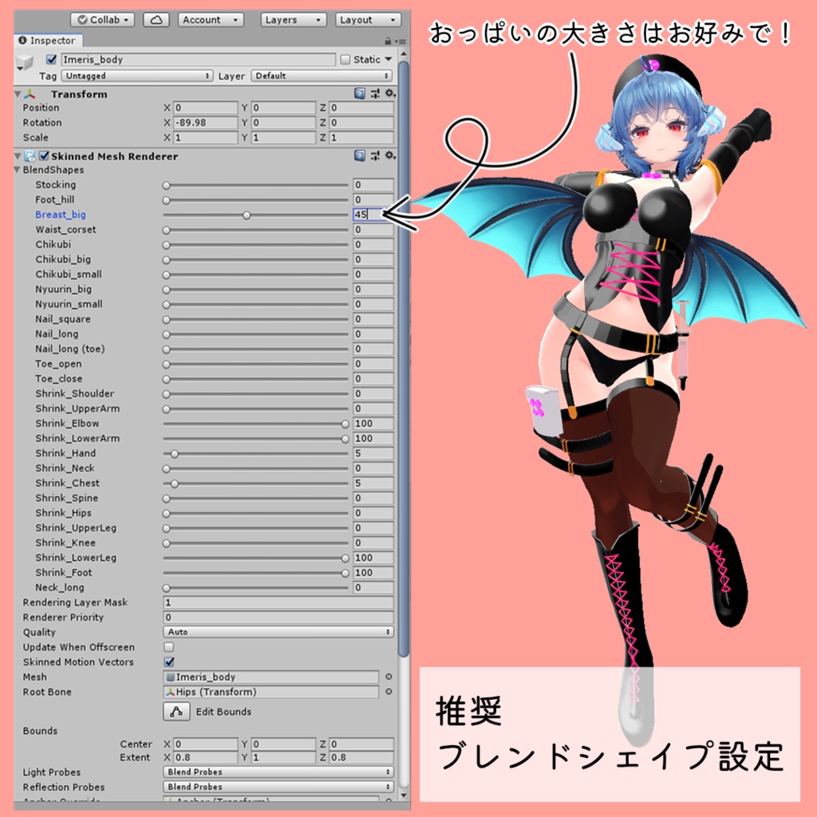This screenshot has width=817, height=817.
Task: Click the Shrink_UpperLeg label
Action: click(x=76, y=528)
